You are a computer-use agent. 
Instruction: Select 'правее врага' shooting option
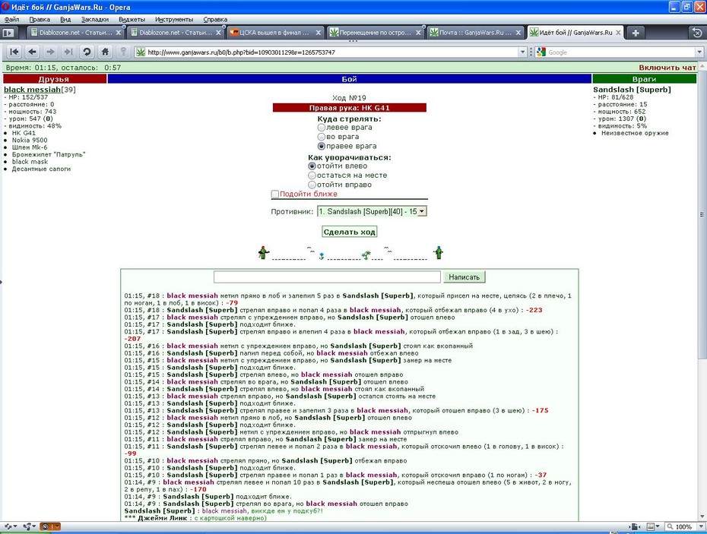click(x=322, y=146)
